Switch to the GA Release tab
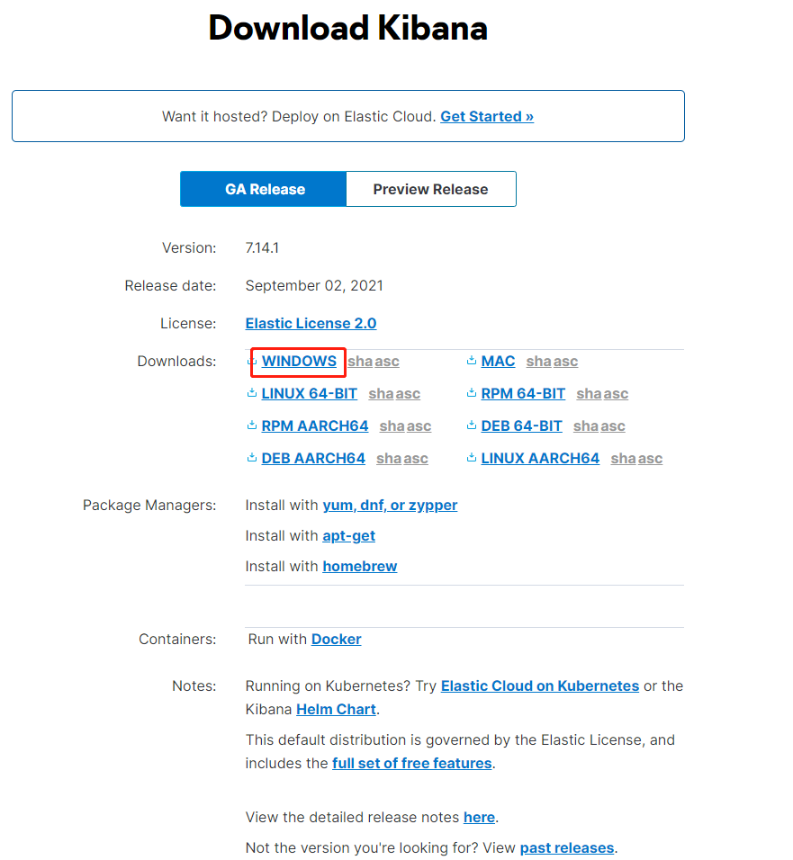Image resolution: width=793 pixels, height=860 pixels. point(264,189)
